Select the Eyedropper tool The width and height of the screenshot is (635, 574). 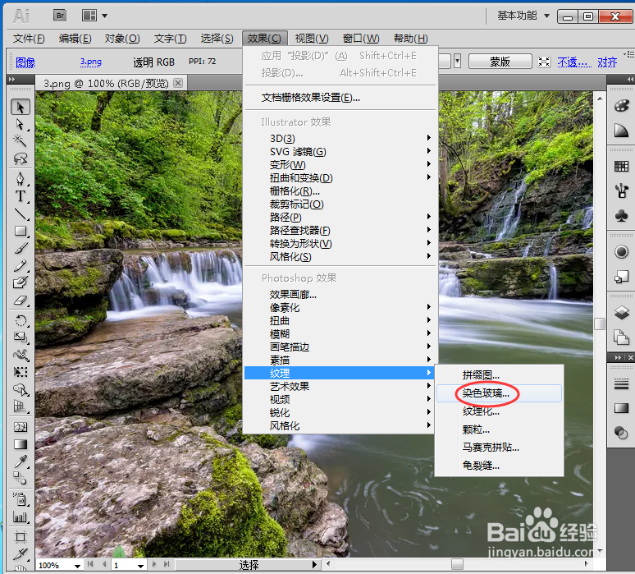tap(21, 461)
